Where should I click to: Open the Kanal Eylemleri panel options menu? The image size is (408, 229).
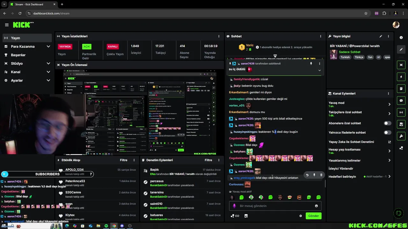pos(388,94)
